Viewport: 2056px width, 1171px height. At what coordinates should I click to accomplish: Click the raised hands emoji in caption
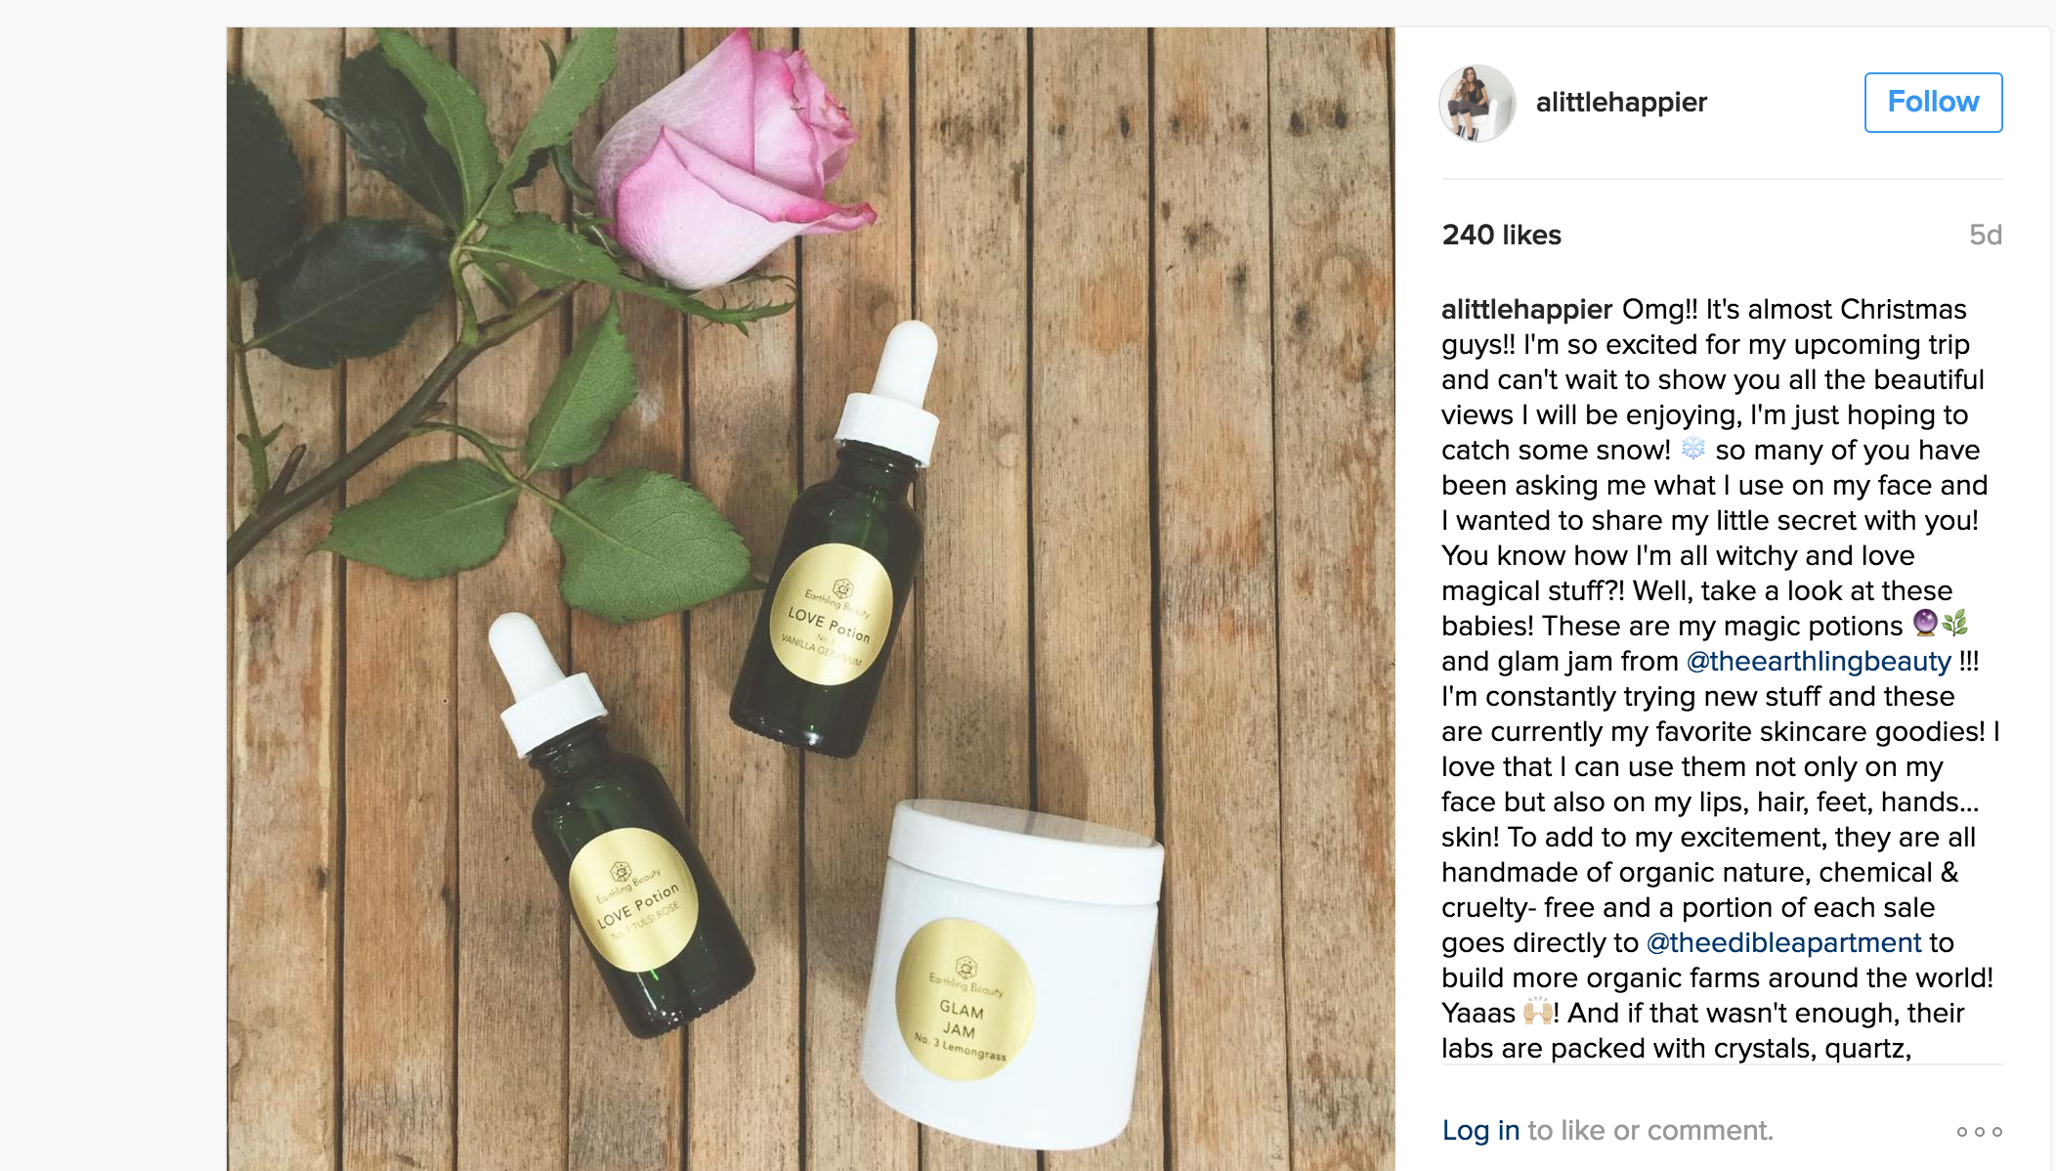(x=1538, y=1011)
